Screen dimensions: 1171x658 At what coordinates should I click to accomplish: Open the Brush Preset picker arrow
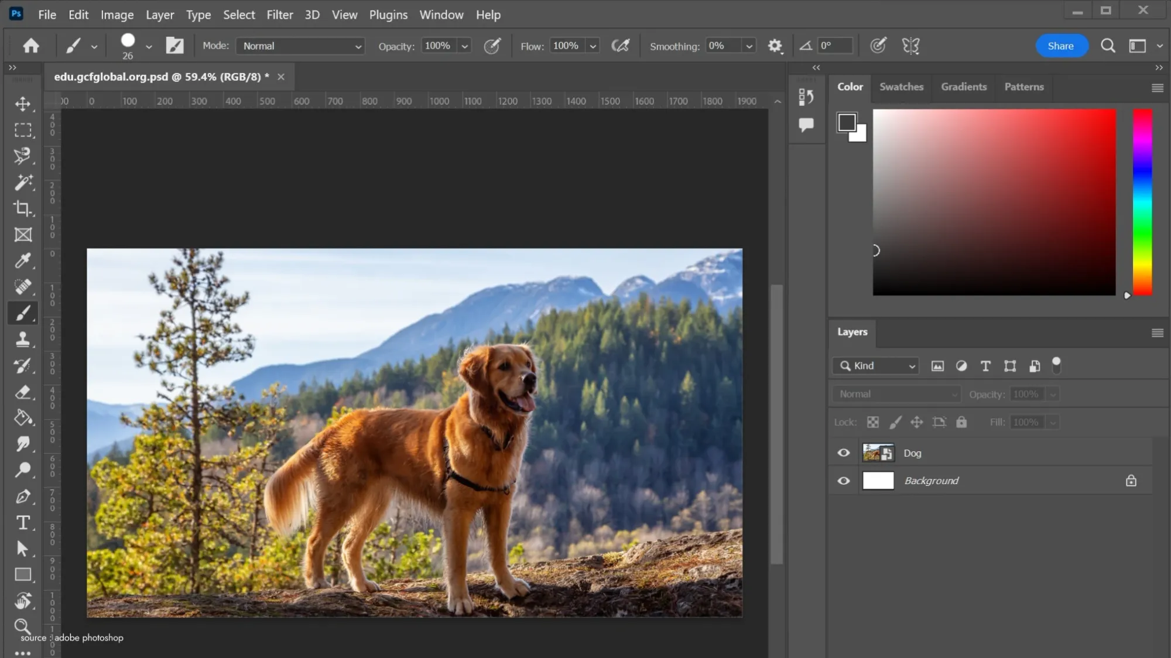(x=149, y=46)
